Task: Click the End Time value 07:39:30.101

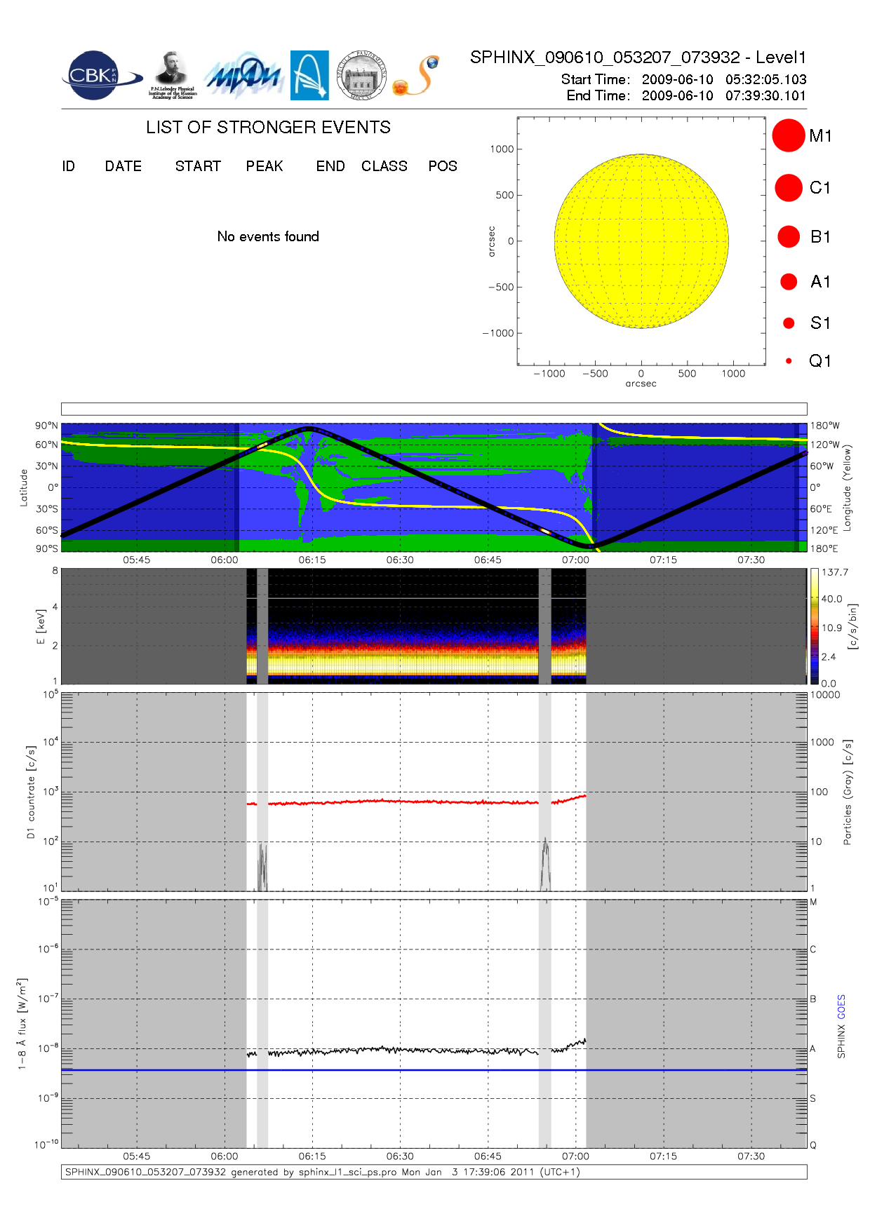Action: coord(766,95)
